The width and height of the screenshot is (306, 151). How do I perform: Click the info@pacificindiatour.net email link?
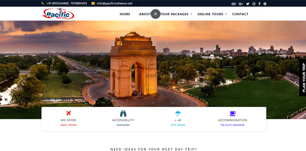(x=114, y=3)
